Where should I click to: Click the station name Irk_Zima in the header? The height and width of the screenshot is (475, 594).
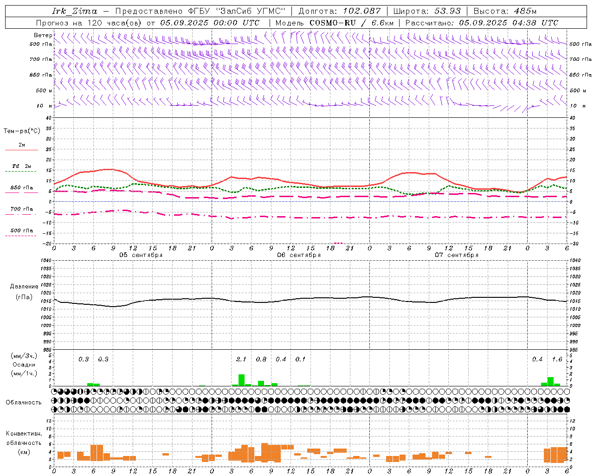75,11
